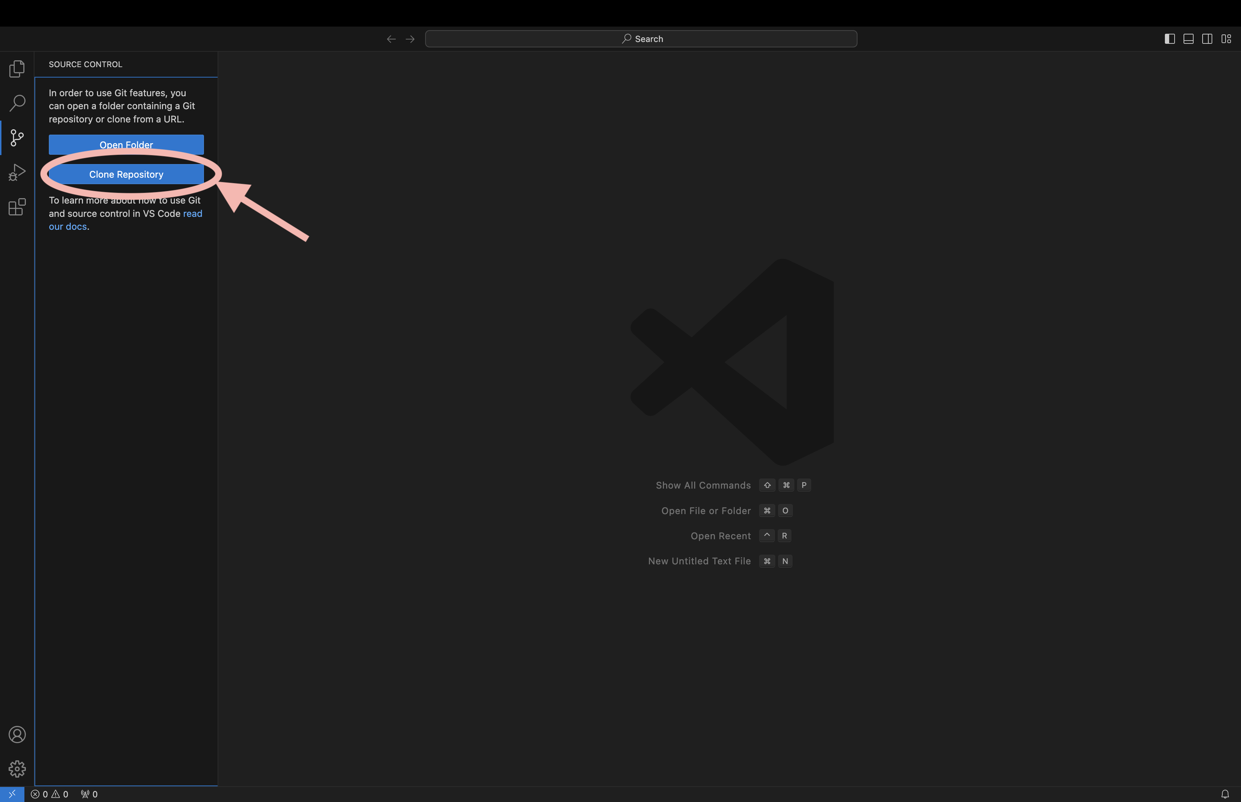Click the Search command center field
The width and height of the screenshot is (1241, 802).
point(641,39)
